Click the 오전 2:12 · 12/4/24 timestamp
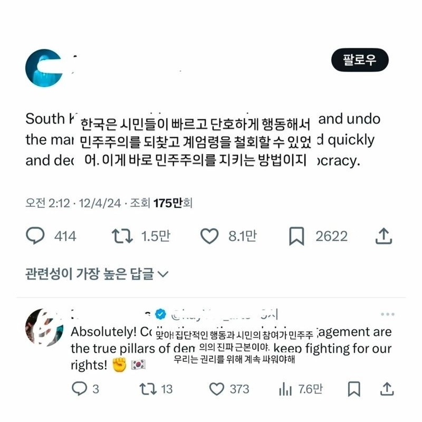Image resolution: width=422 pixels, height=422 pixels. click(73, 203)
